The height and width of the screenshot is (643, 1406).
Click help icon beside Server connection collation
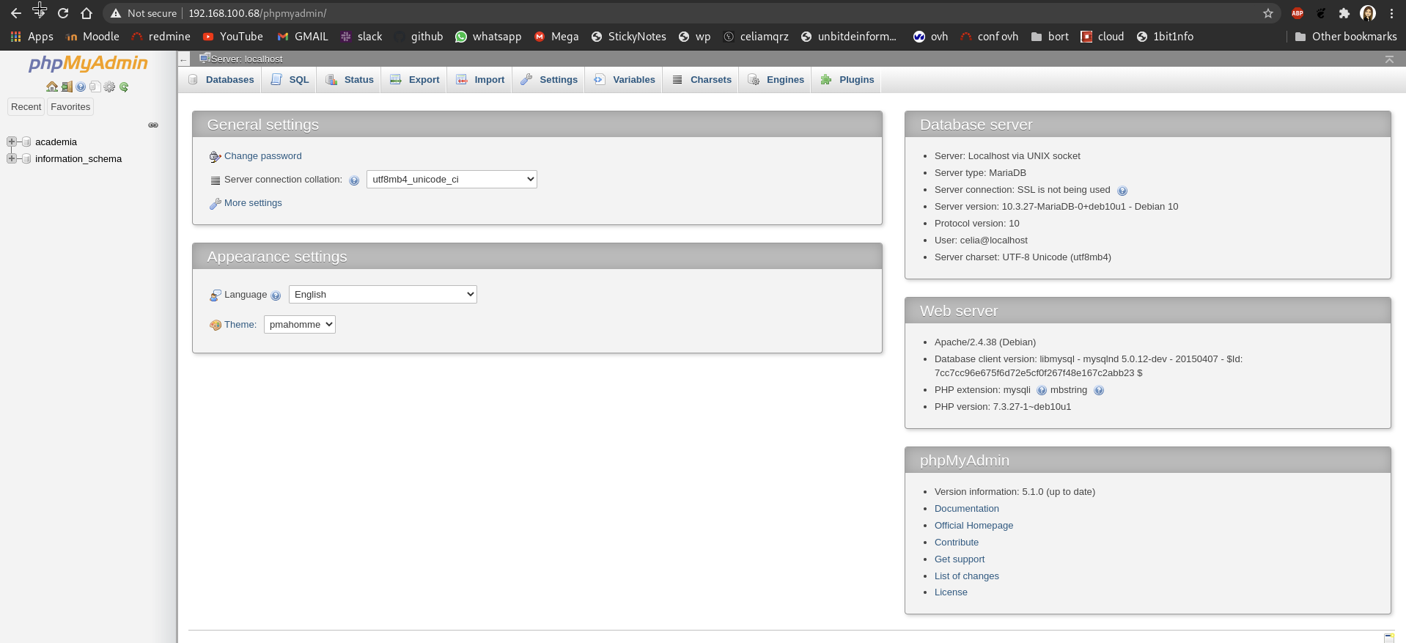point(354,180)
